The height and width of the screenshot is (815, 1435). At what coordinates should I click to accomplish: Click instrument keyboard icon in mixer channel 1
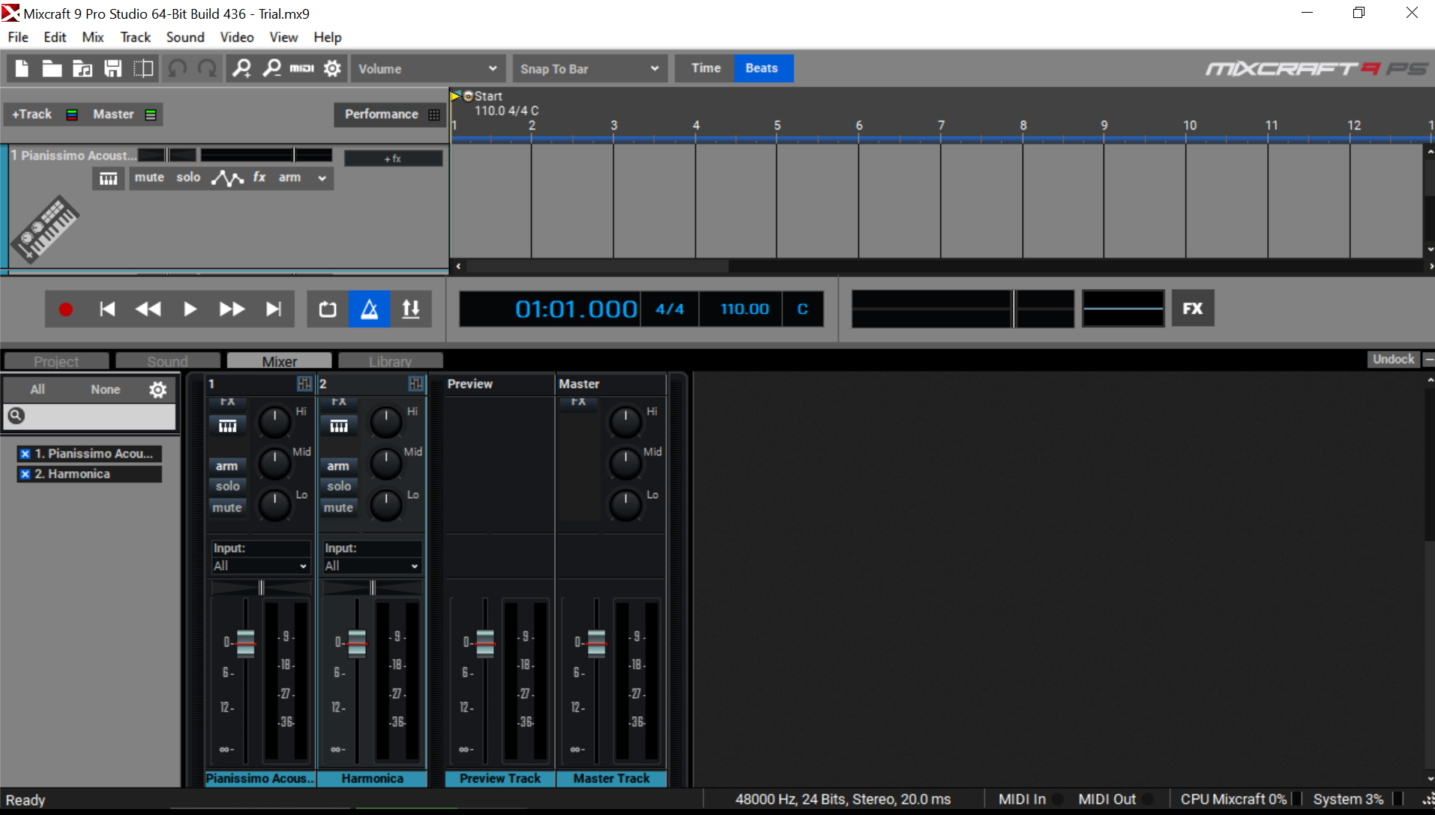pos(227,426)
